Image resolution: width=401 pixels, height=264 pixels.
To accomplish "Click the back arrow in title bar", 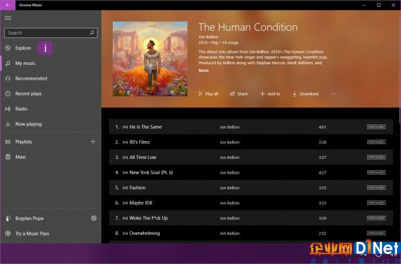I will point(7,5).
